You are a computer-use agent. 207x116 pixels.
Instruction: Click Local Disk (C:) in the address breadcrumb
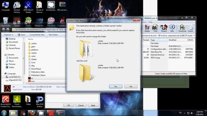click(x=35, y=30)
